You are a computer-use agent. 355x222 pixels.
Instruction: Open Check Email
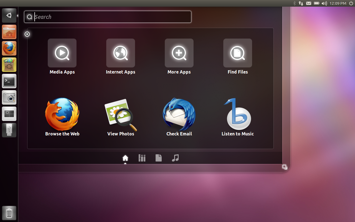pos(179,114)
